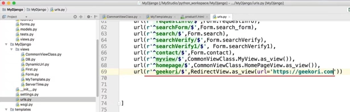Open settings.py in the project tree
The image size is (350, 112).
pos(29,94)
